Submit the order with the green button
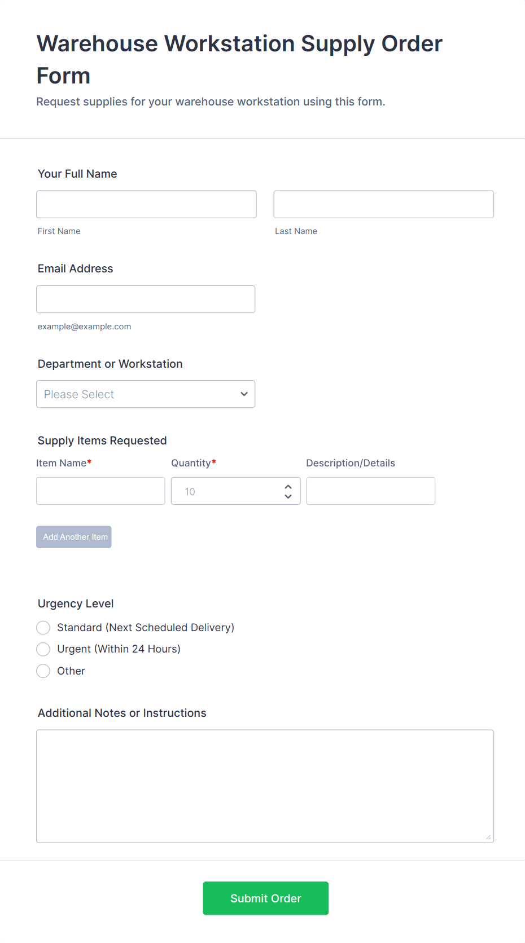 point(266,898)
